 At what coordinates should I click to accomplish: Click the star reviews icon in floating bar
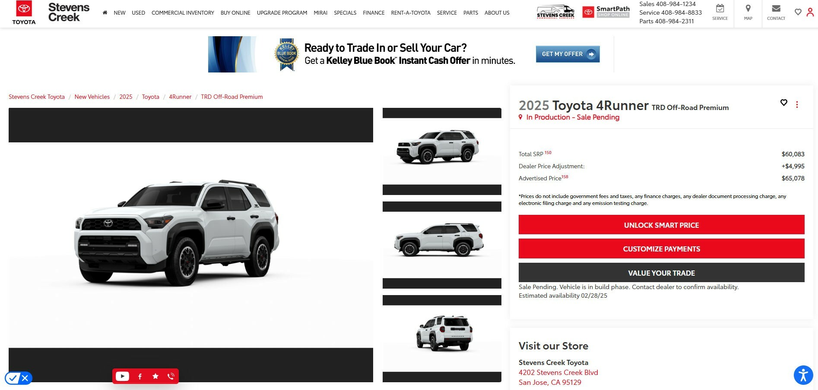(155, 376)
